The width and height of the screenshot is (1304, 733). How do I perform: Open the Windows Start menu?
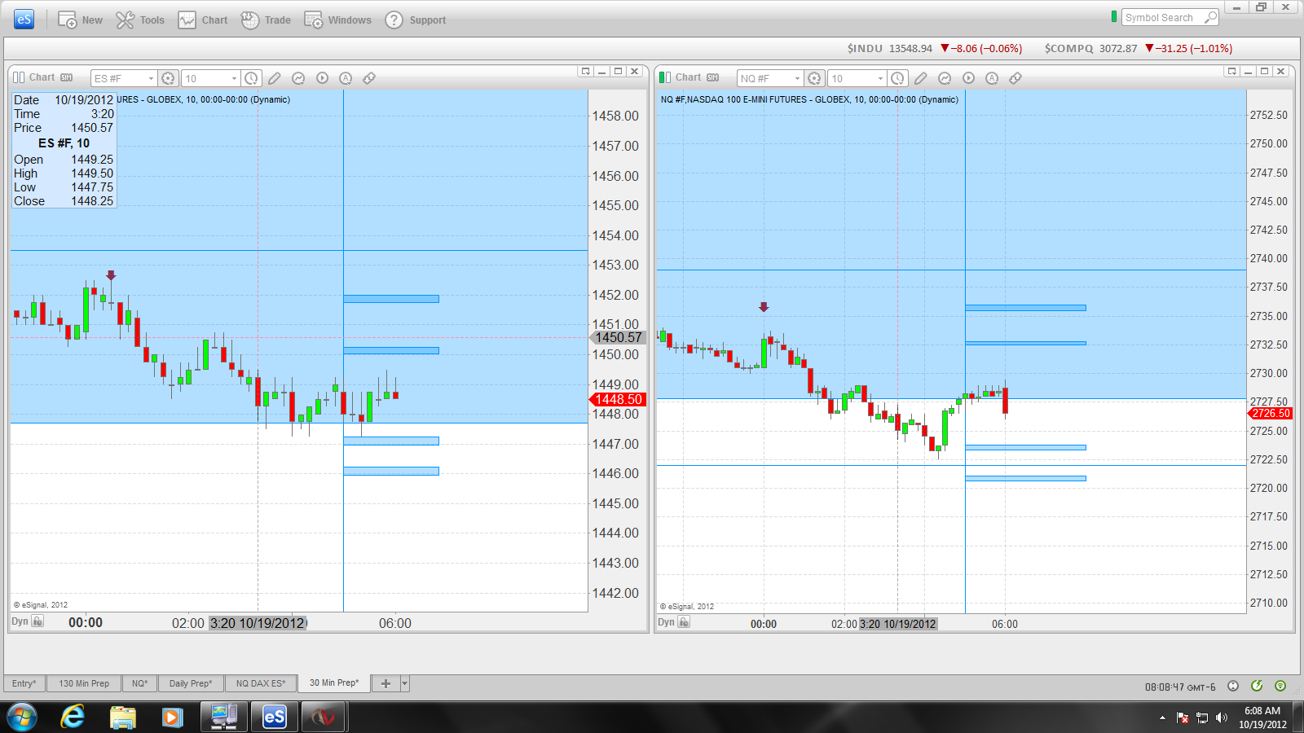pyautogui.click(x=21, y=718)
